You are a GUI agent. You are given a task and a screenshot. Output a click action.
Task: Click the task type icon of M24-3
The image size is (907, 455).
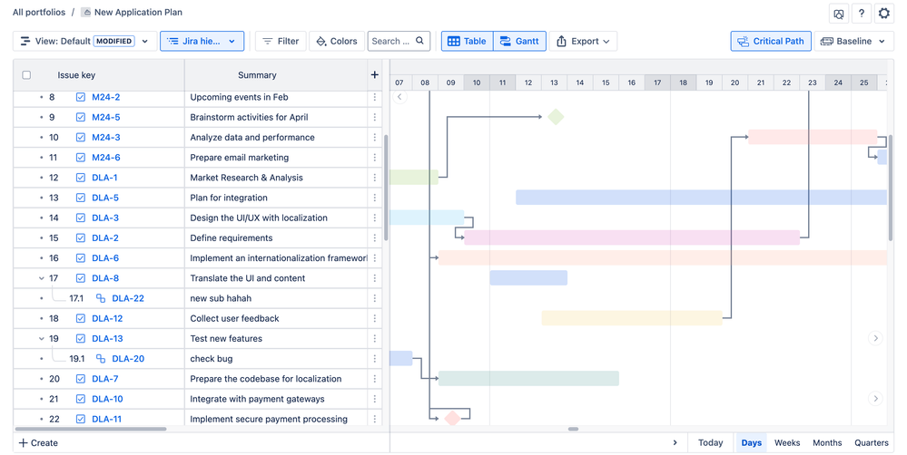(81, 138)
